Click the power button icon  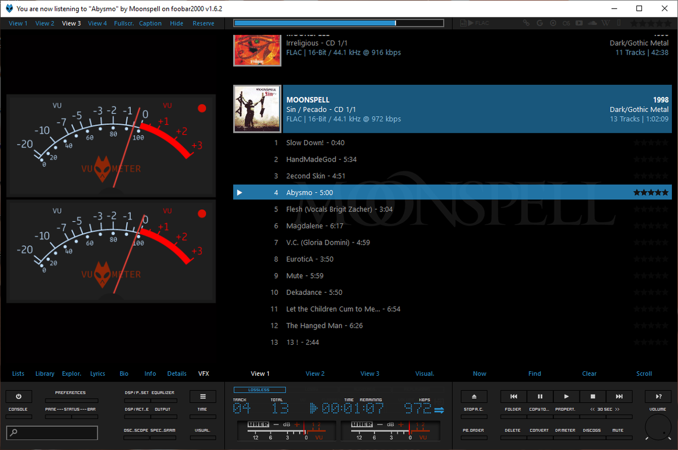tap(19, 397)
